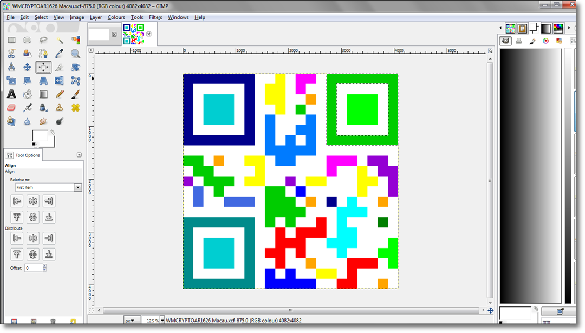The width and height of the screenshot is (585, 333).
Task: Click the foreground colour swatch
Action: pos(40,136)
